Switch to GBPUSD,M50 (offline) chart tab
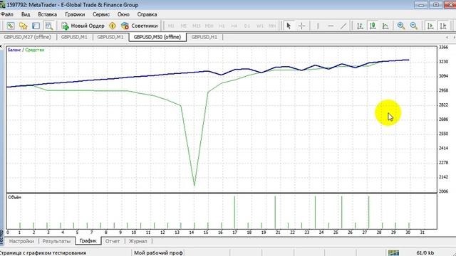The height and width of the screenshot is (256, 456). click(x=157, y=37)
